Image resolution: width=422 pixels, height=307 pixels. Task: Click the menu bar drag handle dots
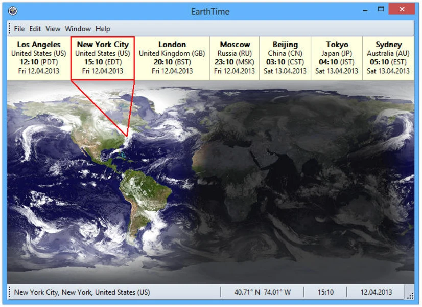pyautogui.click(x=10, y=29)
